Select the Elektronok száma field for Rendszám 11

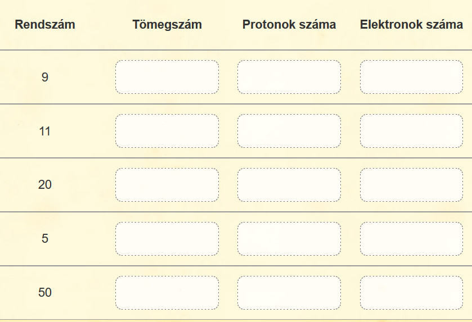[411, 131]
